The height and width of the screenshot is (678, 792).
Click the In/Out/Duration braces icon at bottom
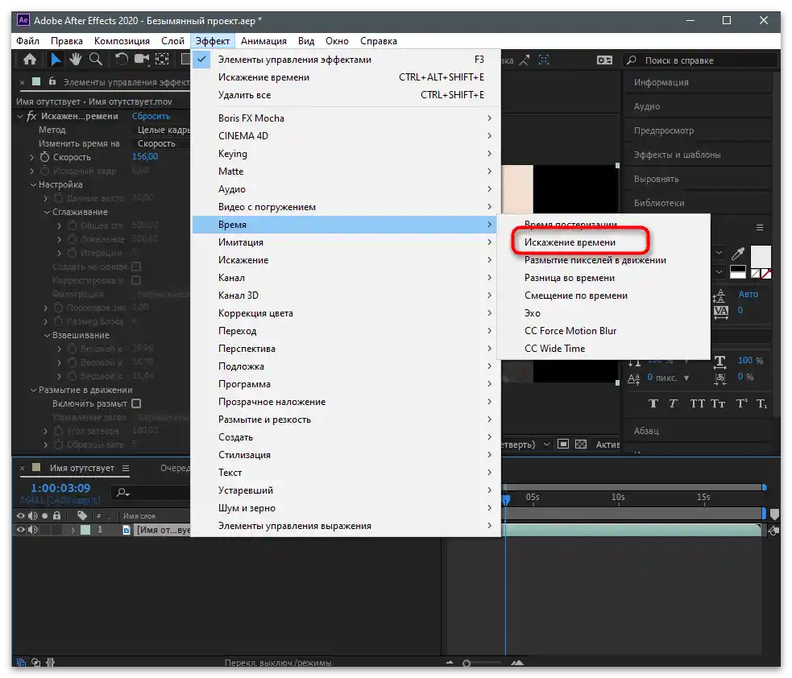click(51, 663)
